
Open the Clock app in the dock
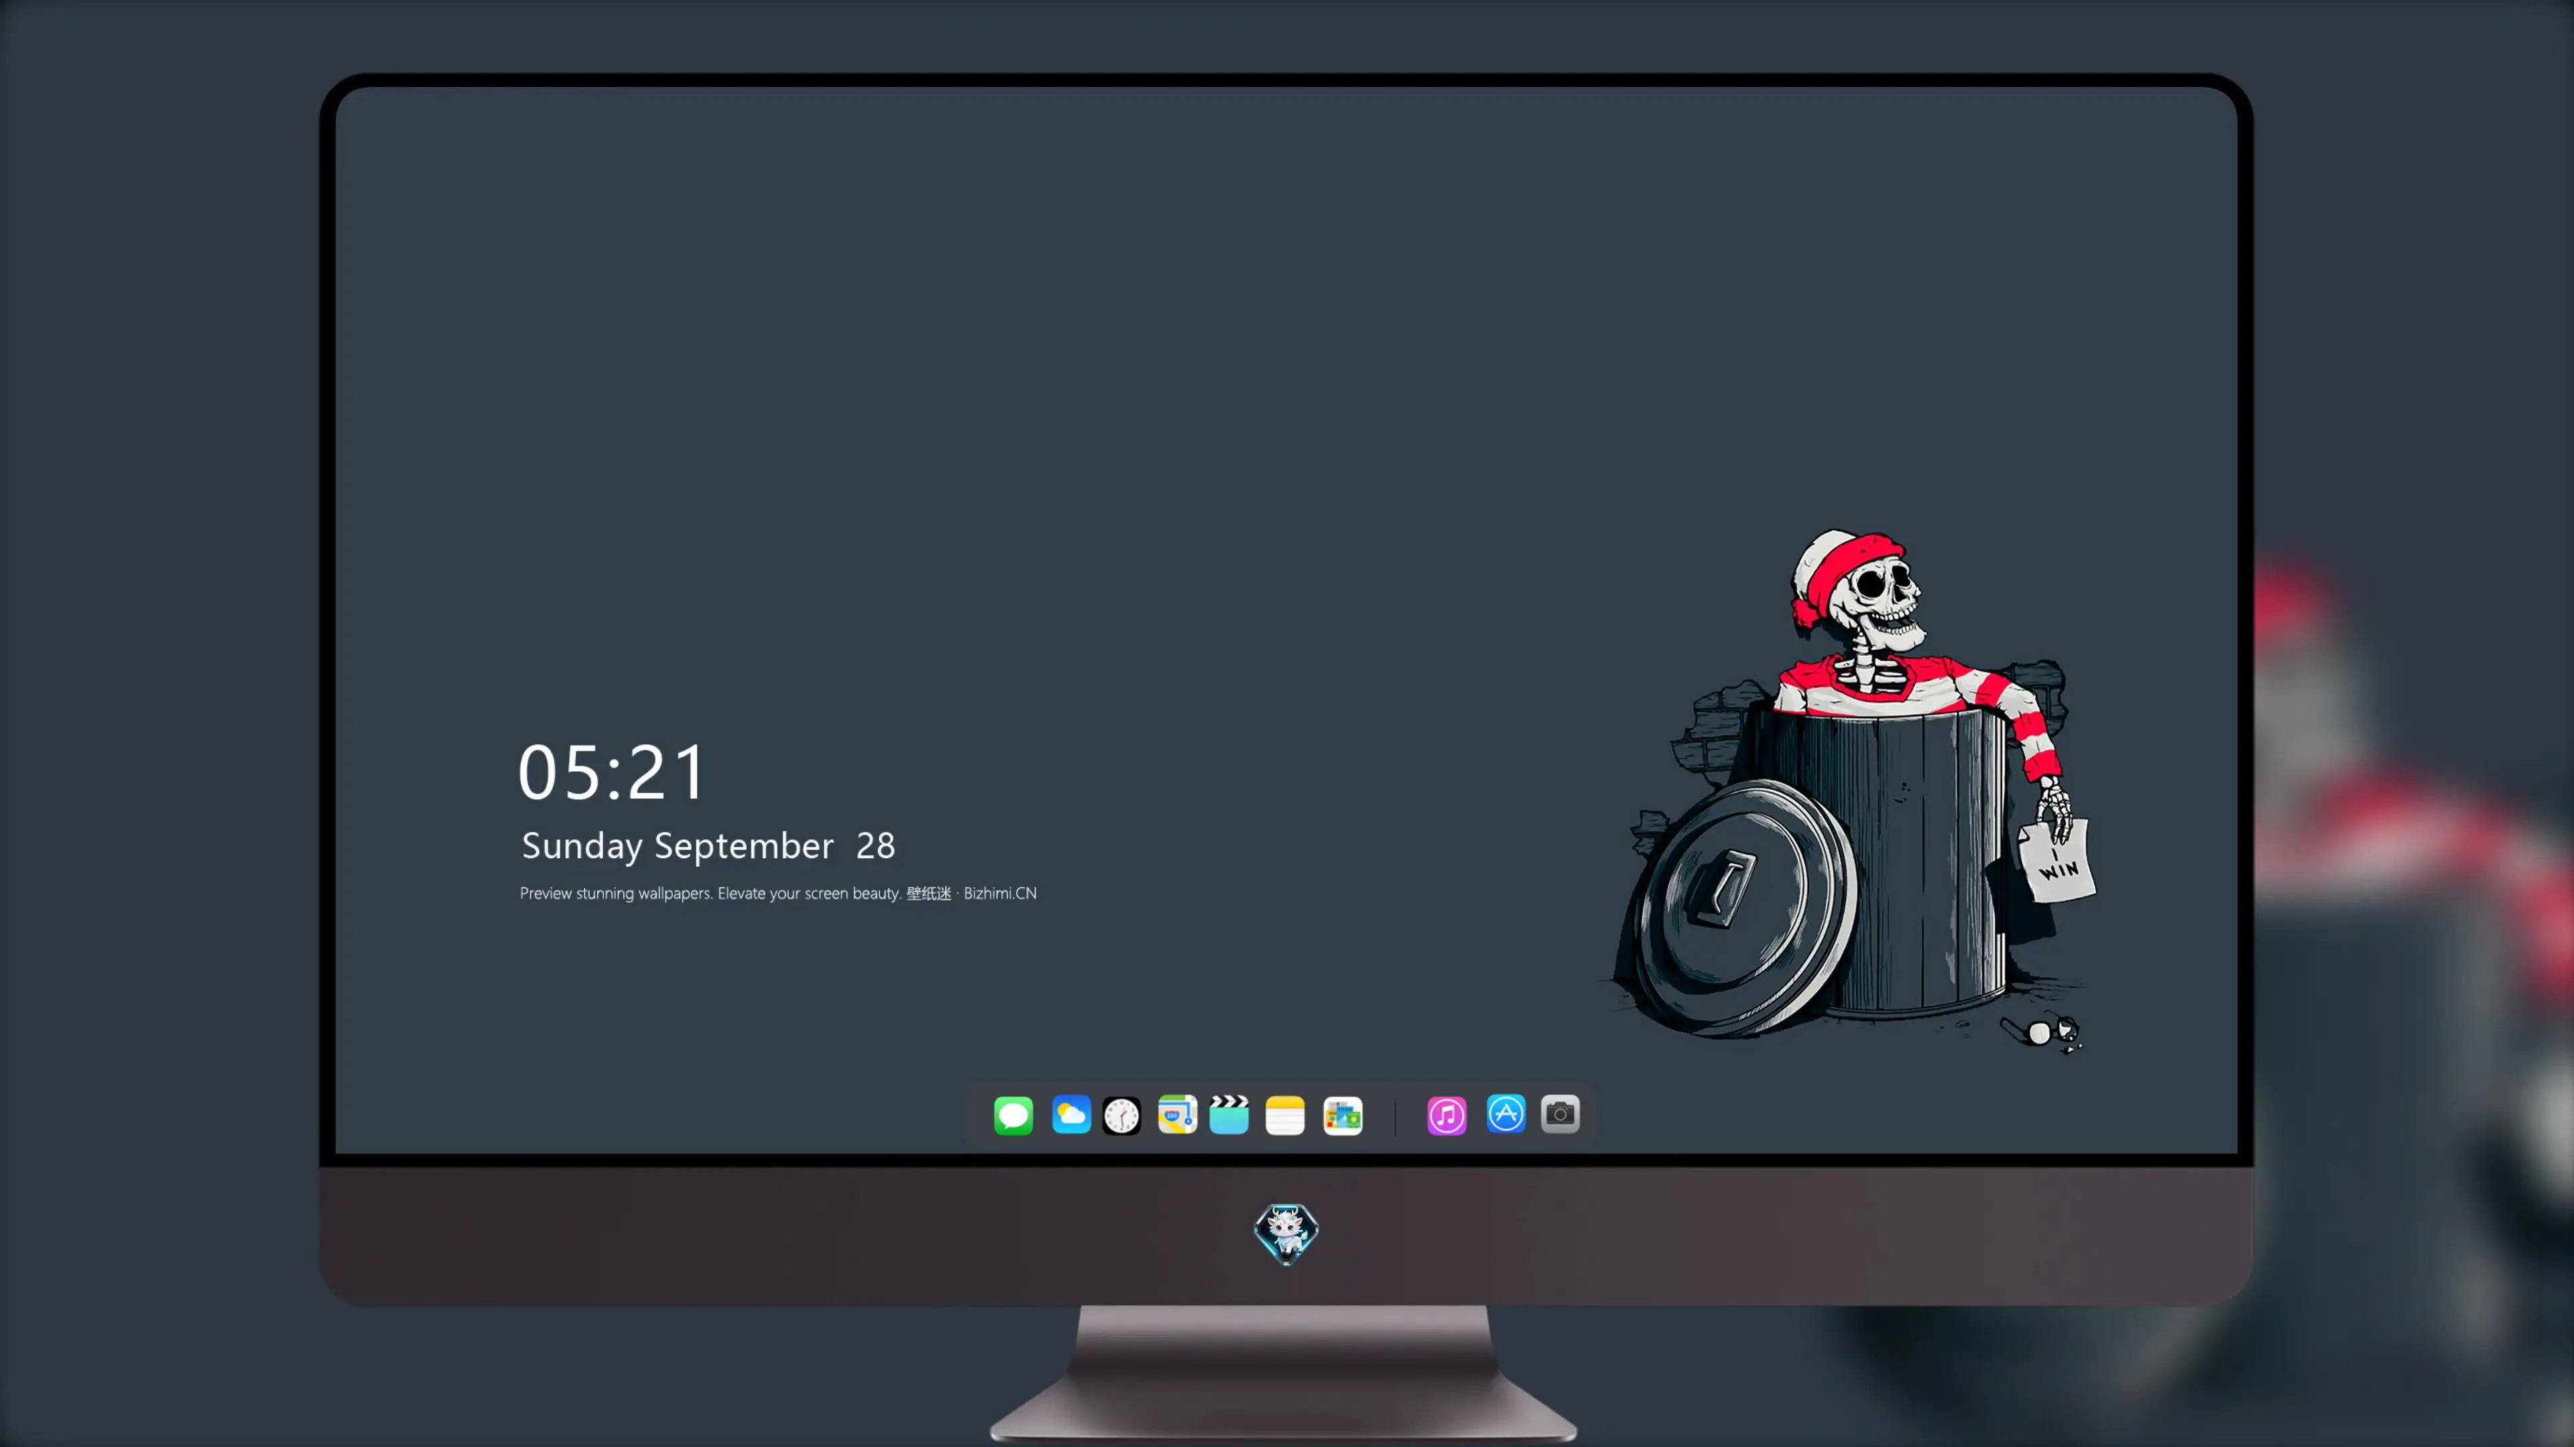(x=1121, y=1115)
